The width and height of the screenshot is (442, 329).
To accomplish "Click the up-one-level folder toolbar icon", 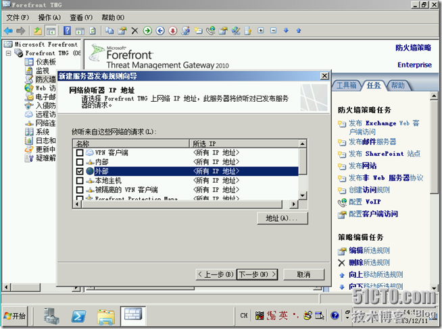I will pyautogui.click(x=38, y=30).
